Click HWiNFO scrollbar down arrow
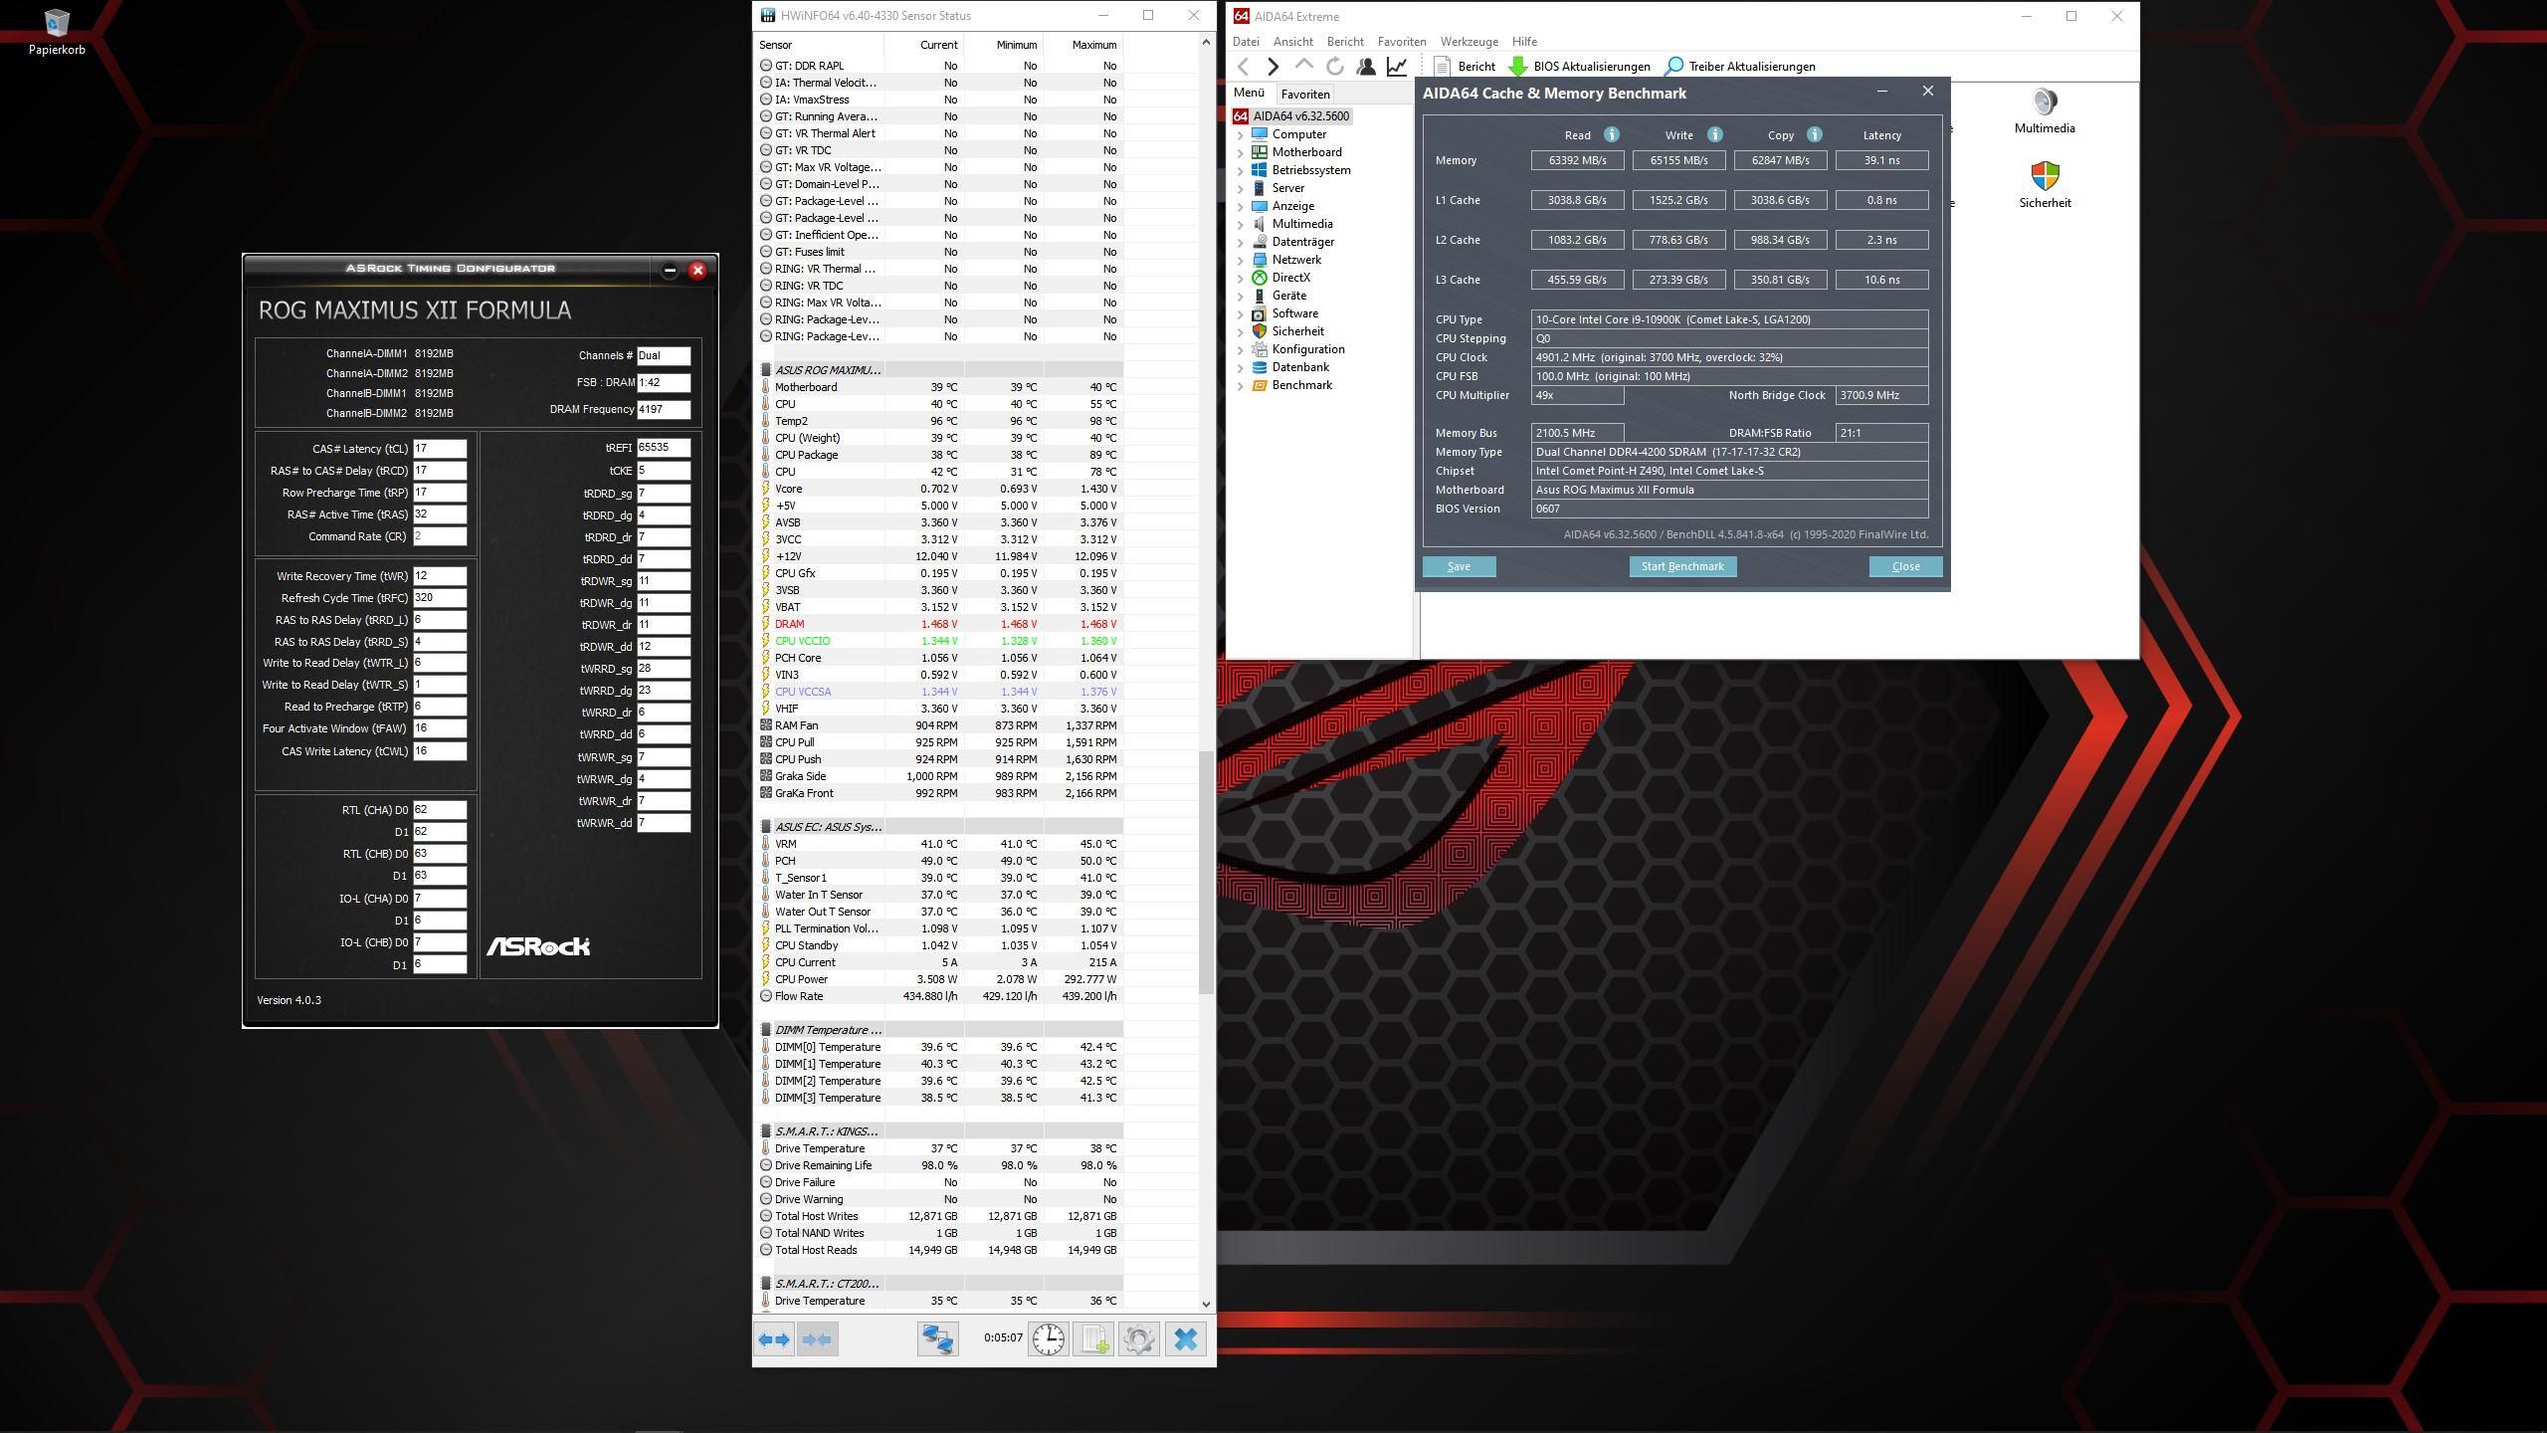Screen dimensions: 2547x1433 (1206, 1304)
